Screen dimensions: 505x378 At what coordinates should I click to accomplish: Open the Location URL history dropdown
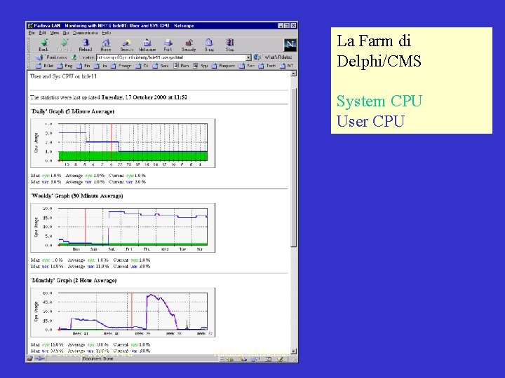248,57
